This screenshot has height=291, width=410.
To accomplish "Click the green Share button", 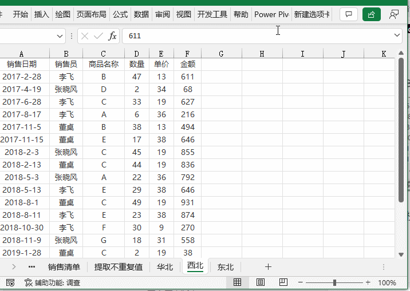I will tap(371, 14).
